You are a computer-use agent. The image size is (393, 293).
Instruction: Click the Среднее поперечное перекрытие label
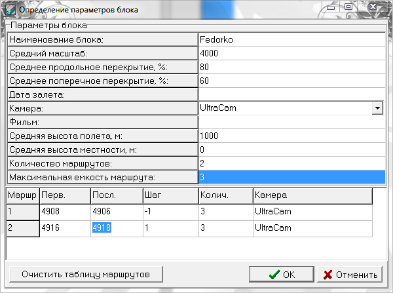(103, 81)
